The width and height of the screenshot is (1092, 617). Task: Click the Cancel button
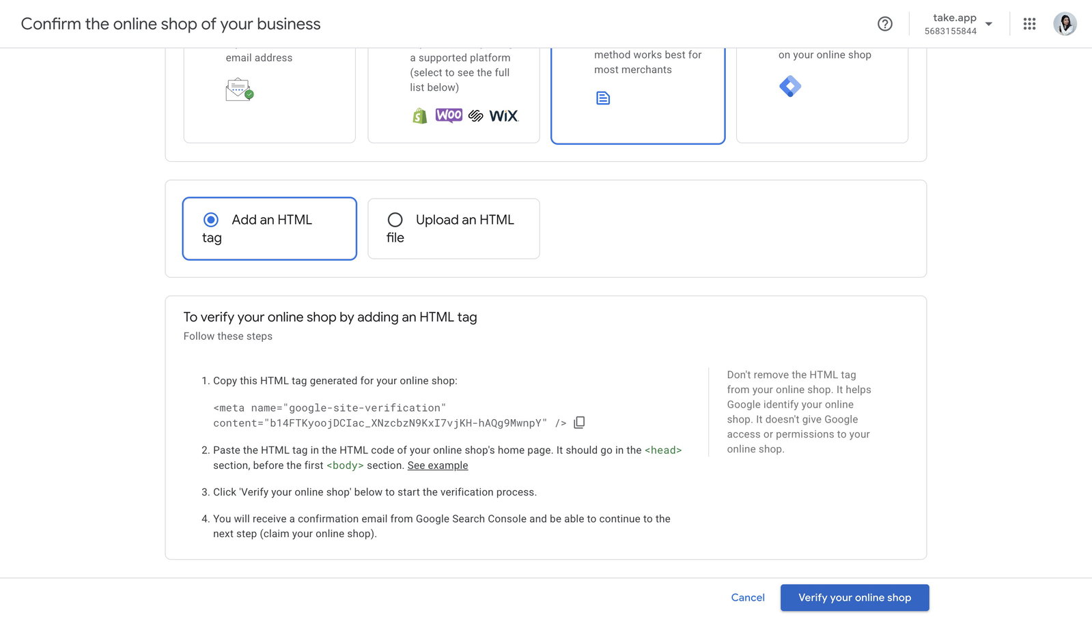pos(748,597)
